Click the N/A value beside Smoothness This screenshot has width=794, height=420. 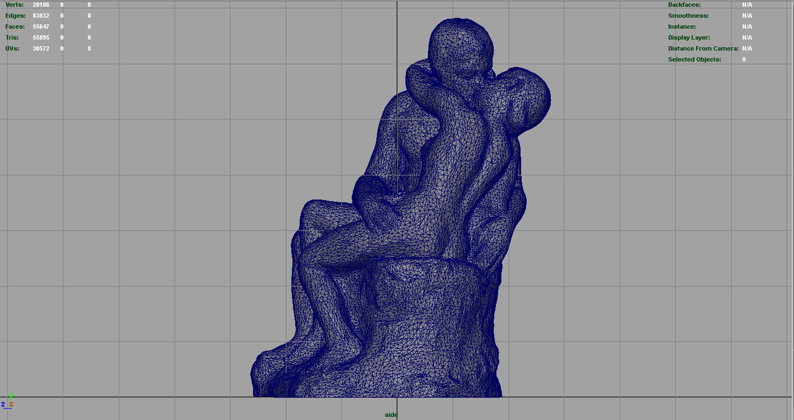pyautogui.click(x=747, y=16)
